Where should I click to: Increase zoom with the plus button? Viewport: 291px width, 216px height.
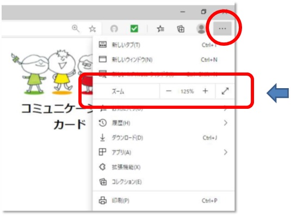coord(205,91)
